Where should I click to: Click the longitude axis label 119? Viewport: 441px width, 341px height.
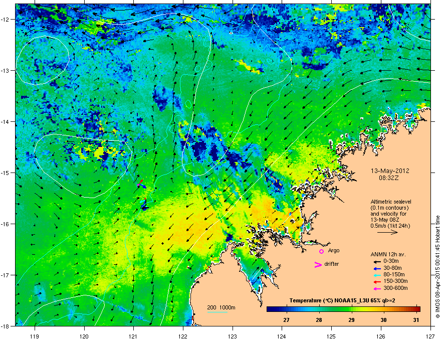click(x=35, y=336)
